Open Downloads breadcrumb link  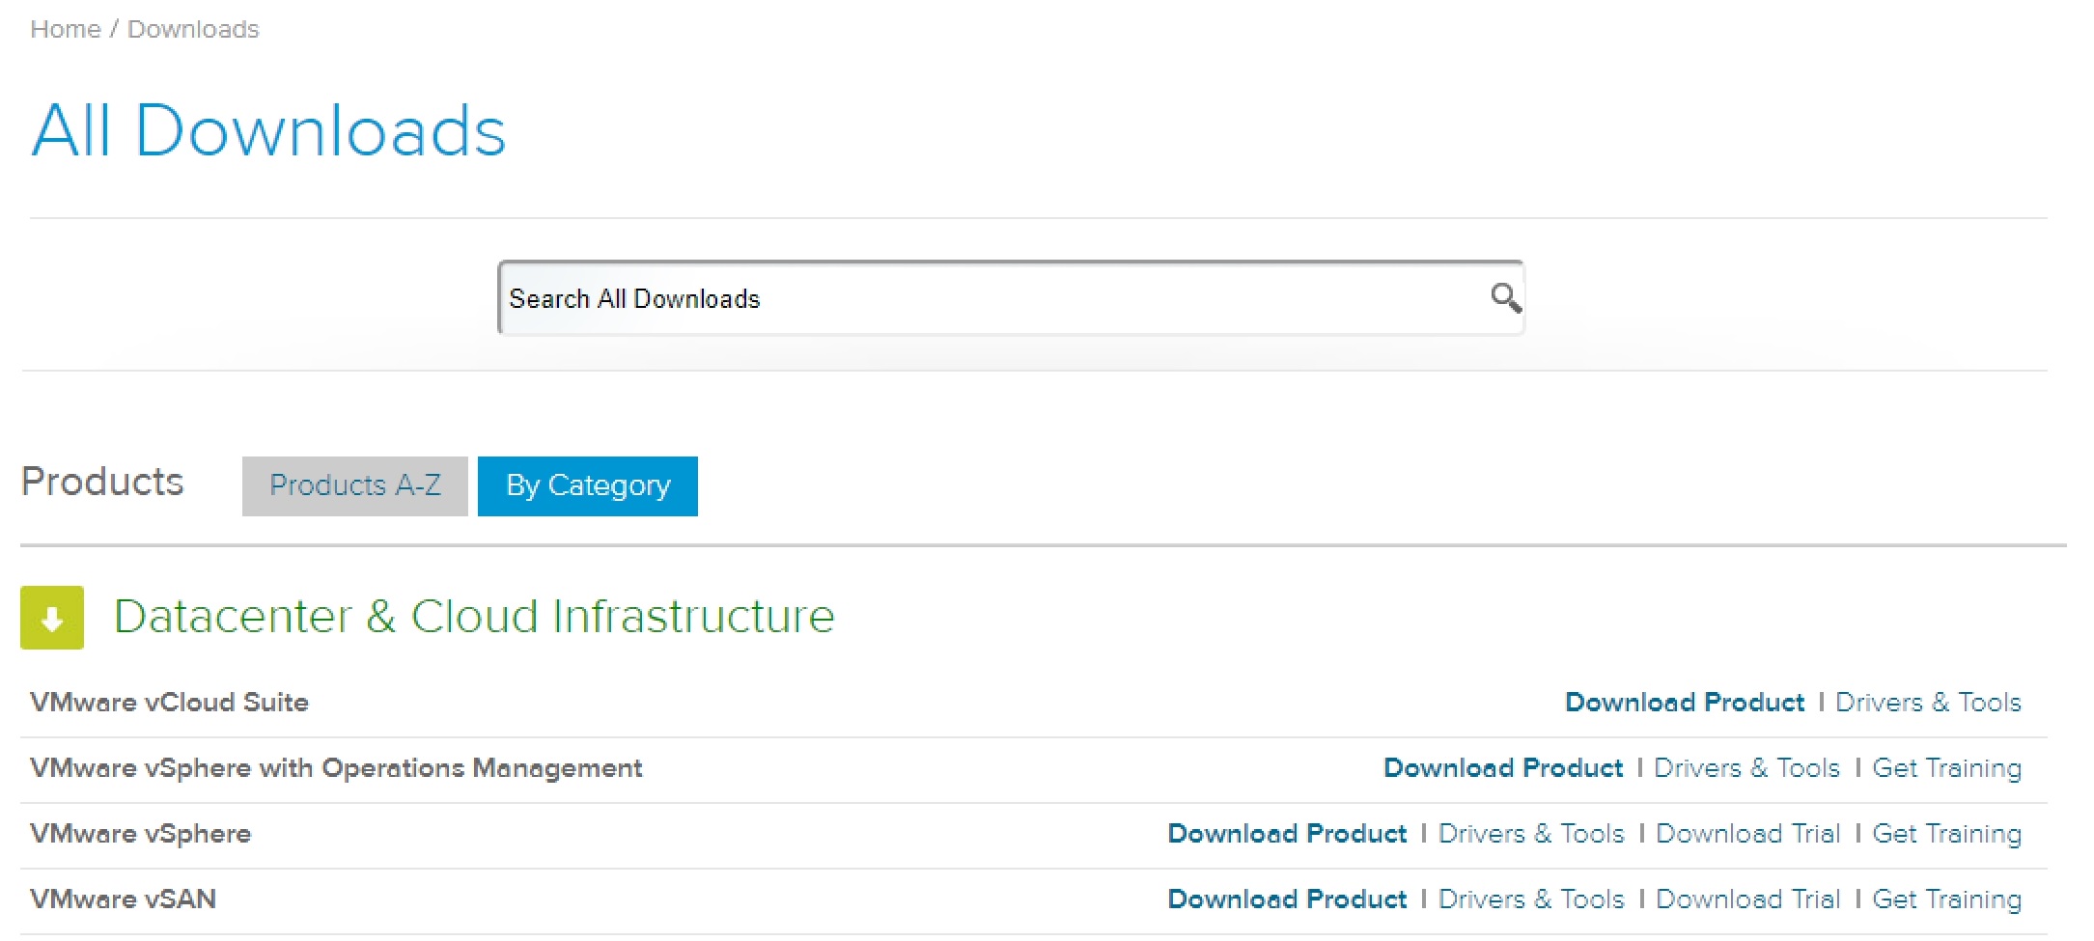(x=193, y=29)
